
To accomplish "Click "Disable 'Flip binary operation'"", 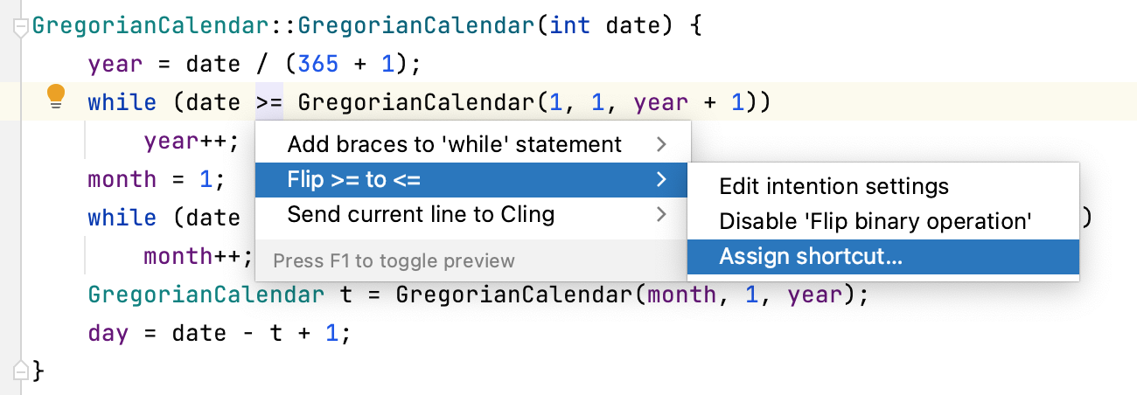I will coord(875,222).
